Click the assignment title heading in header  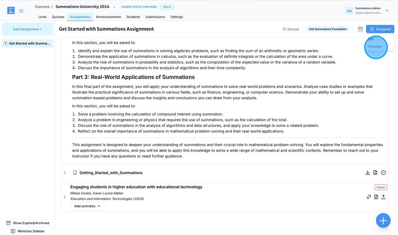pyautogui.click(x=106, y=29)
